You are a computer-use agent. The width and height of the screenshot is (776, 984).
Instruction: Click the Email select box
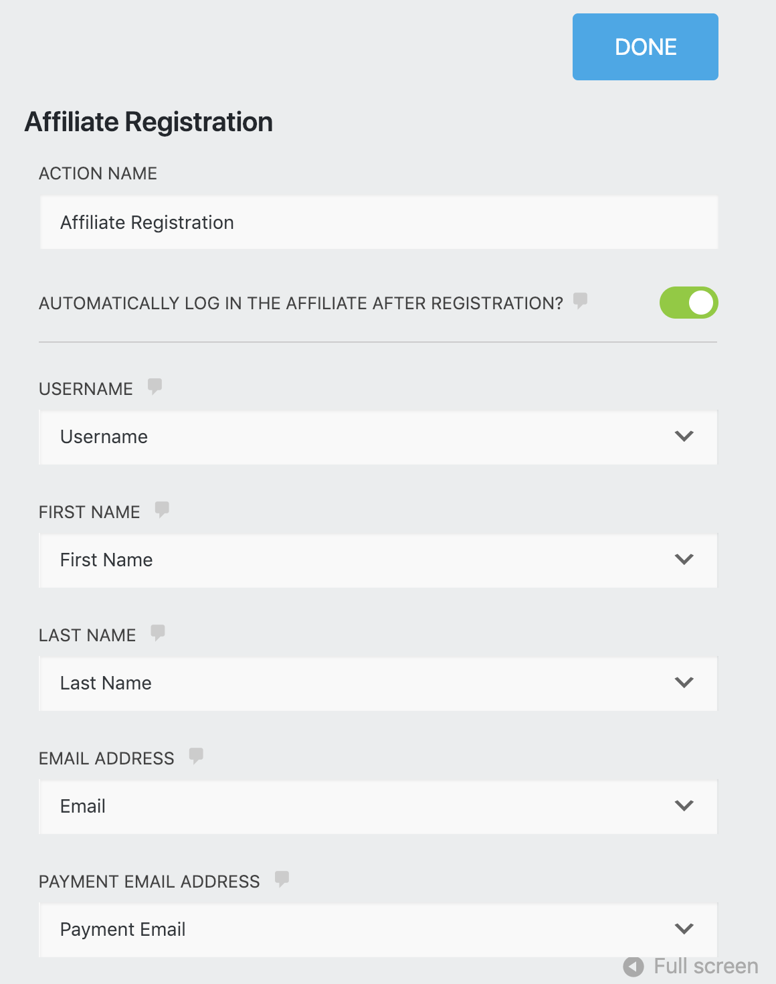pos(334,806)
